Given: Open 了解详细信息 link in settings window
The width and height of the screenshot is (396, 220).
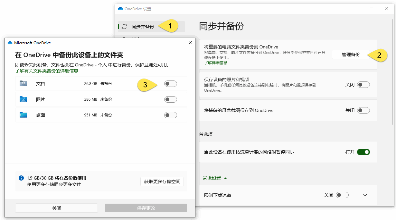Looking at the screenshot, I should click(x=216, y=63).
